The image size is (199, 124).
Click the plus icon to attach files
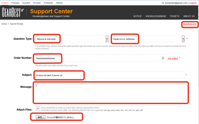coord(38,108)
